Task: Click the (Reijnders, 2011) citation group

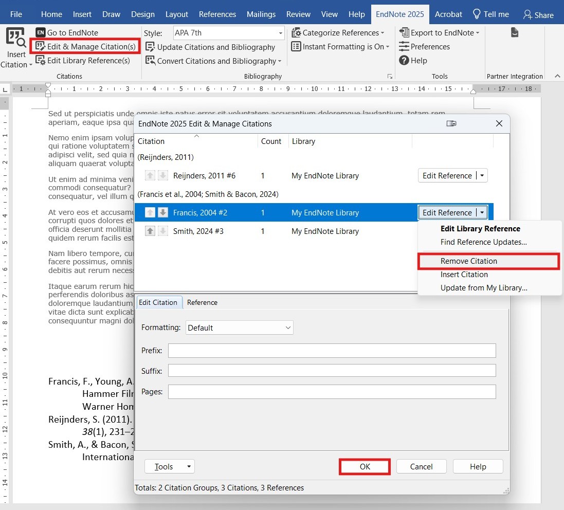Action: pyautogui.click(x=166, y=157)
